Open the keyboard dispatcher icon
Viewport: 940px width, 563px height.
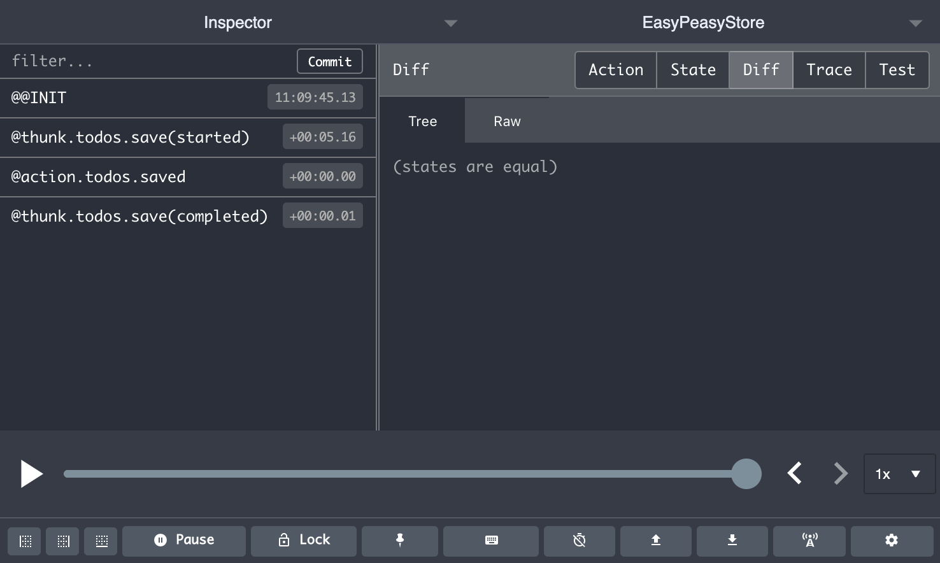tap(491, 541)
